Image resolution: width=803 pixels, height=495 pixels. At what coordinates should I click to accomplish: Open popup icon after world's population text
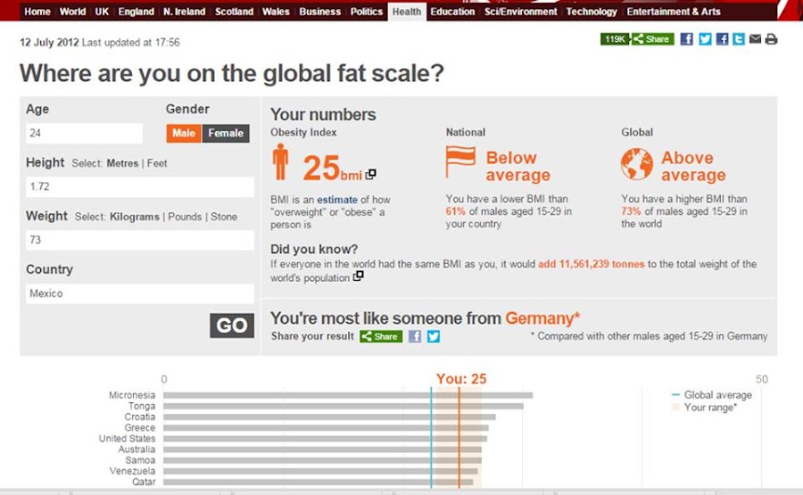[x=359, y=276]
